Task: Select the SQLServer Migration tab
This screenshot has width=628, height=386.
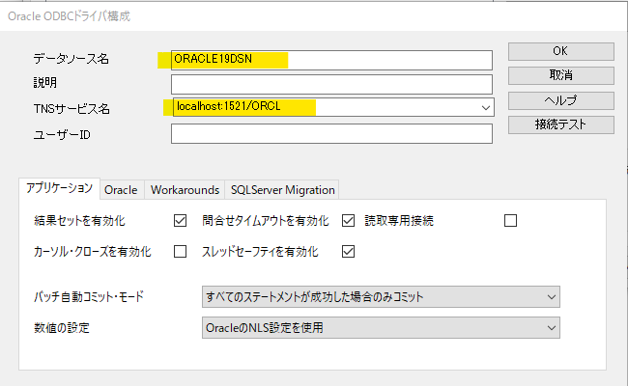Action: coord(282,189)
